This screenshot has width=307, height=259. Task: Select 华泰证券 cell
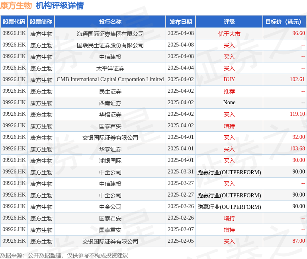pos(110,149)
